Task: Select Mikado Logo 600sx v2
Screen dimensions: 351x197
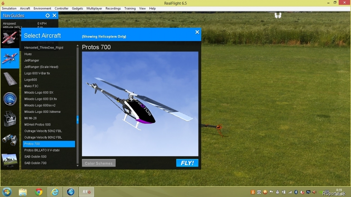Action: tap(49, 105)
